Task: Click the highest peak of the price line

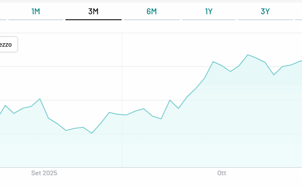Action: point(248,55)
